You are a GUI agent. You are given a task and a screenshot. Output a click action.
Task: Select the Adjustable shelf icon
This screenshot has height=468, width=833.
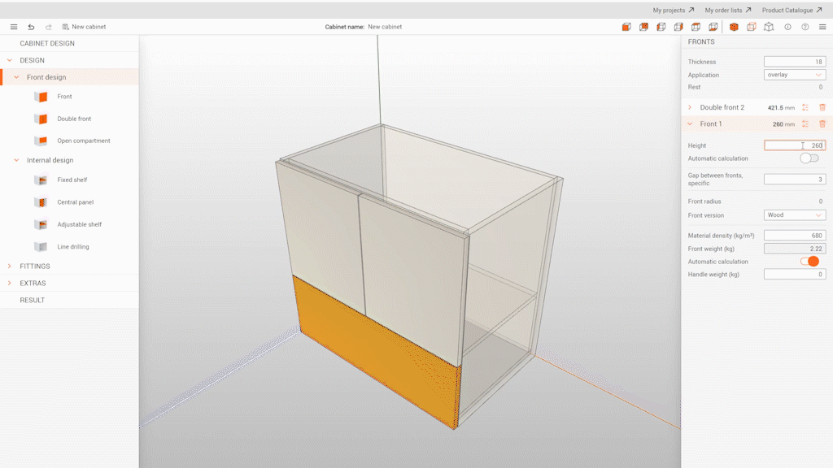(41, 224)
